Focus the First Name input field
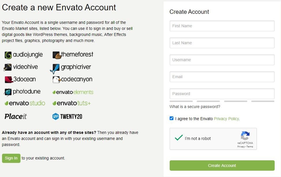281x177 pixels. 222,26
